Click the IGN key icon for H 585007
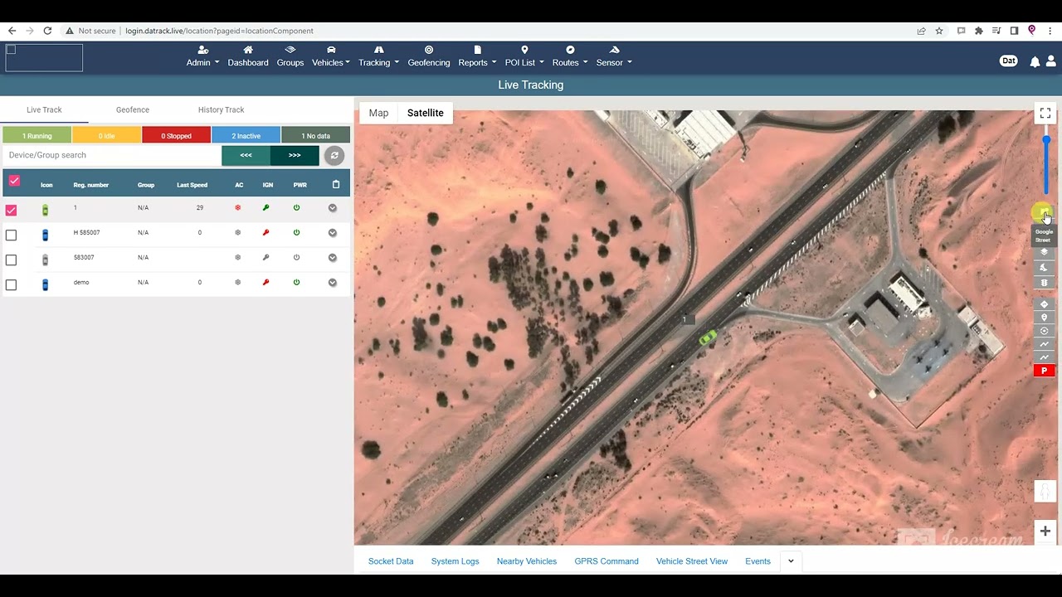This screenshot has width=1062, height=597. click(266, 233)
